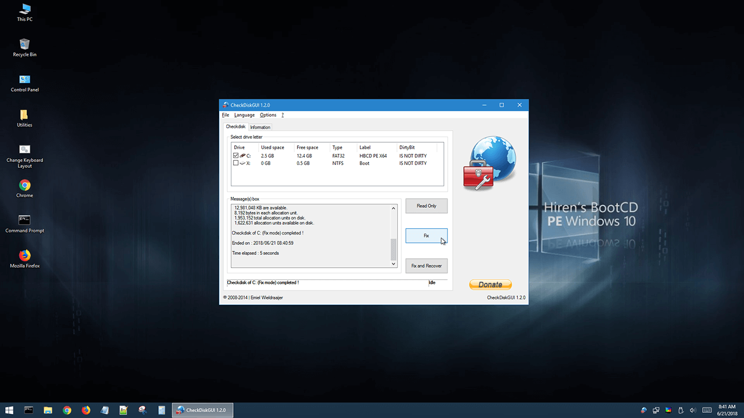Click the drive icon next to C:

click(x=242, y=156)
